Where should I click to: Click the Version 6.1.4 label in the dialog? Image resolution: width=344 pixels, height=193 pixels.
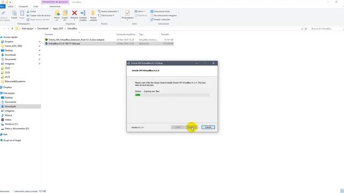(x=138, y=128)
